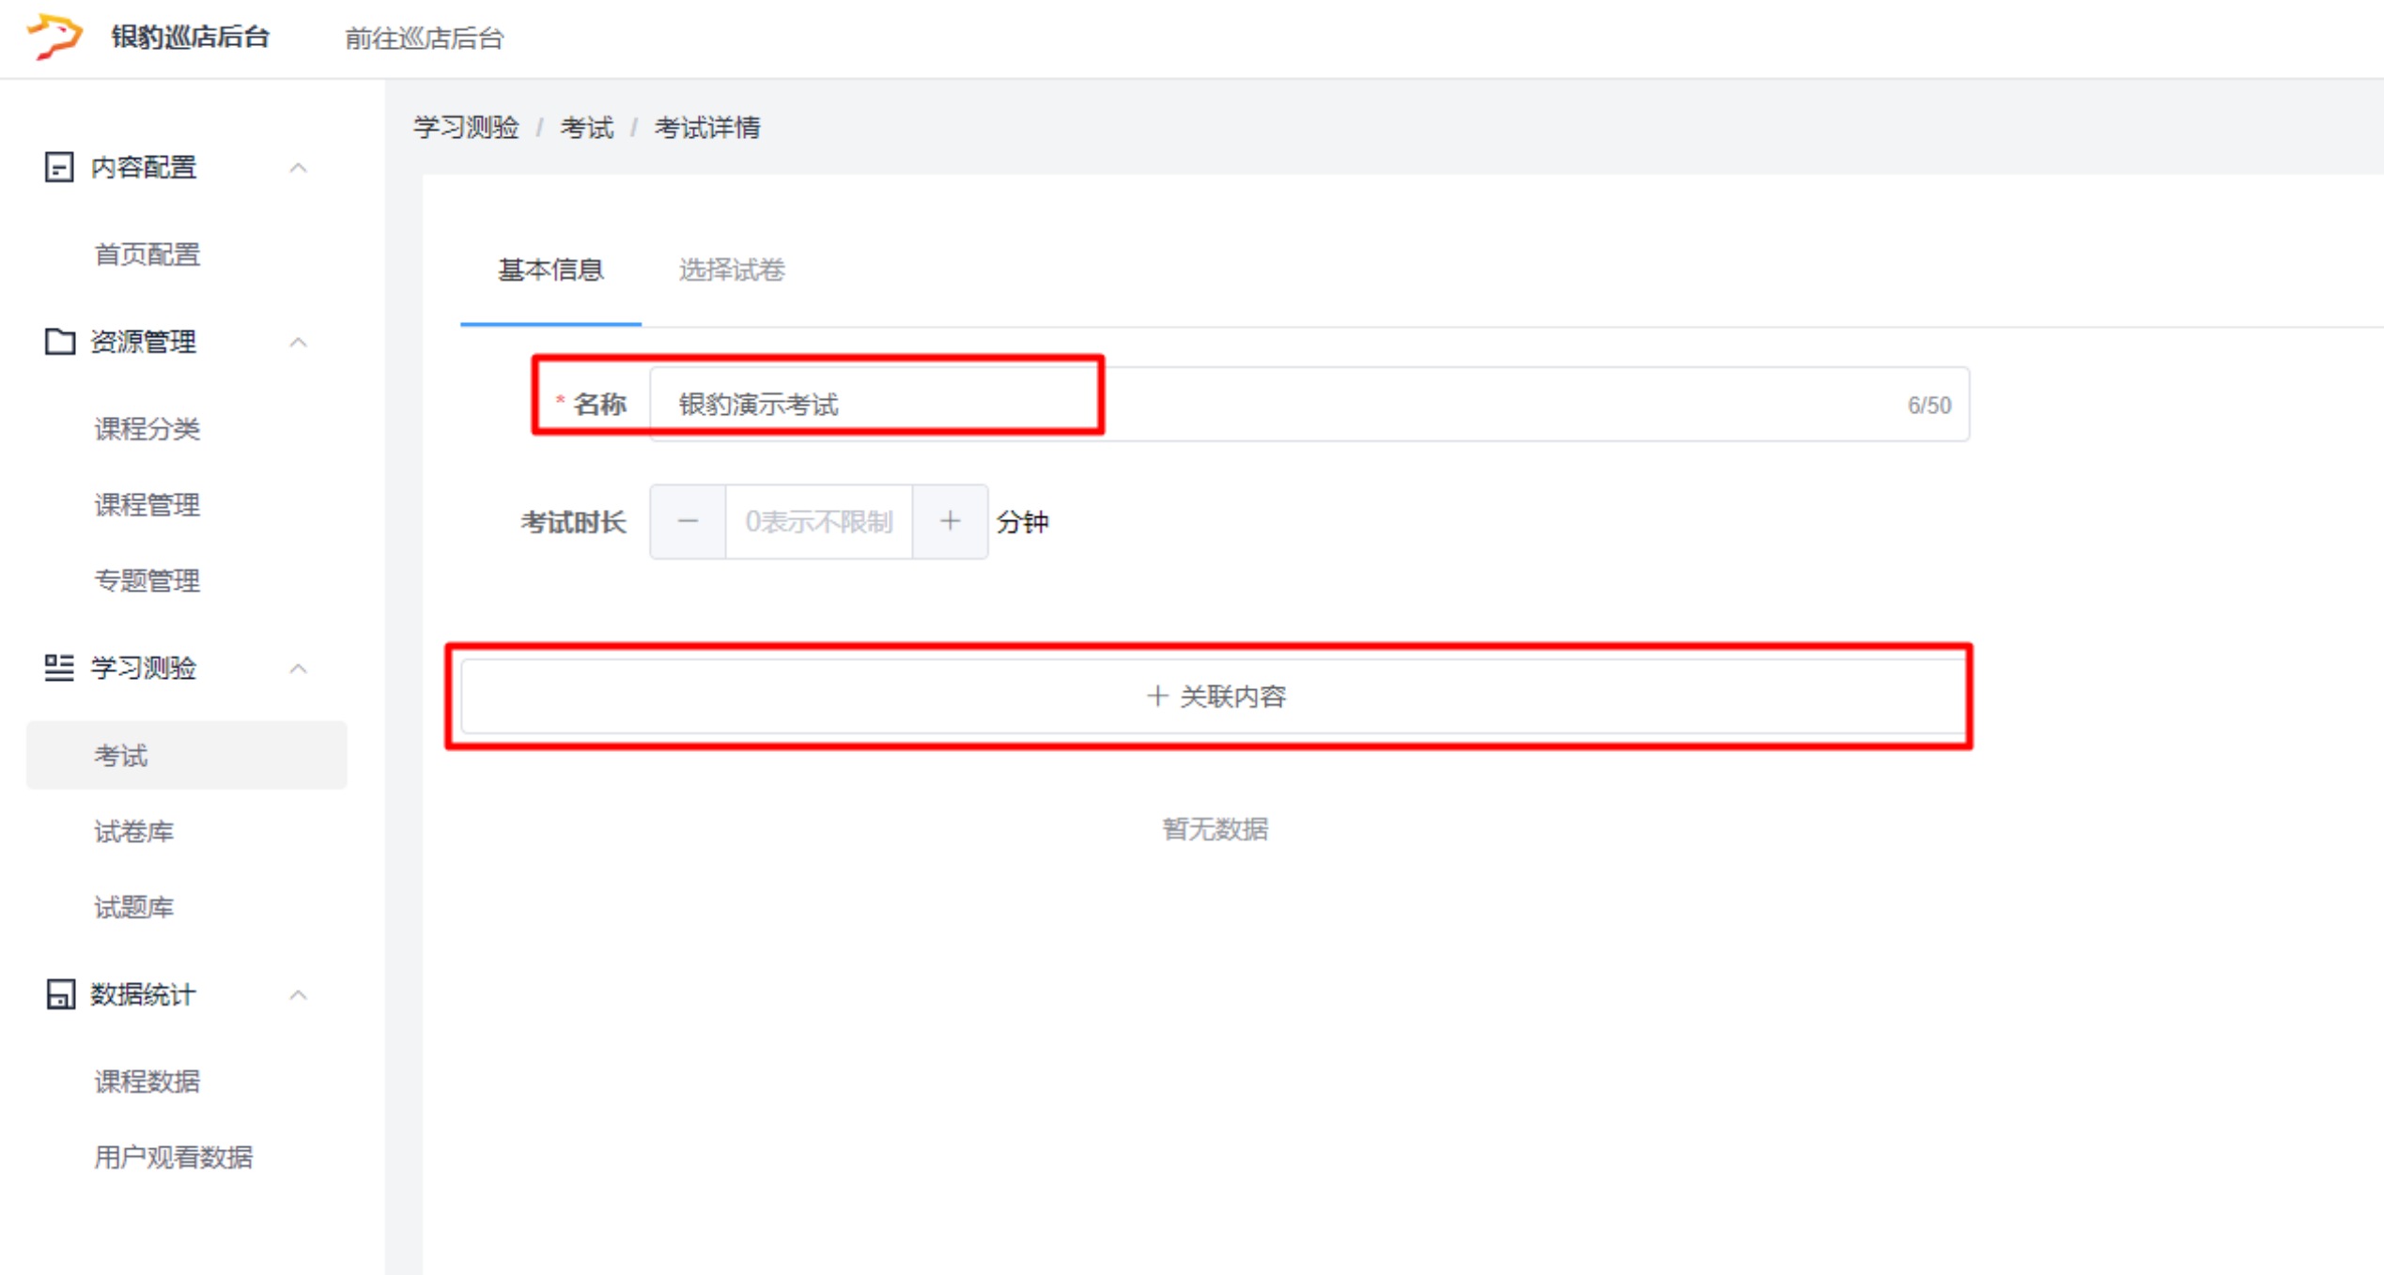Click the Yinbao logo icon
Viewport: 2384px width, 1275px height.
[54, 36]
